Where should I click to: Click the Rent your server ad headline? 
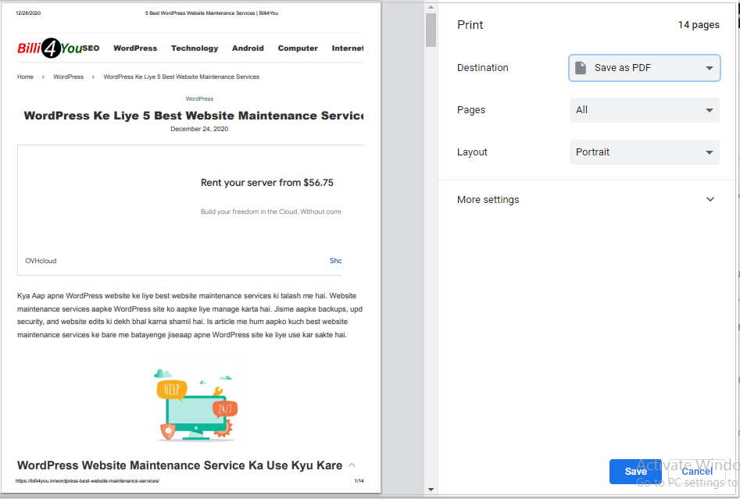coord(267,183)
